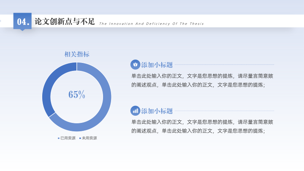Select the 04. section number badge
This screenshot has width=304, height=171.
tap(22, 22)
